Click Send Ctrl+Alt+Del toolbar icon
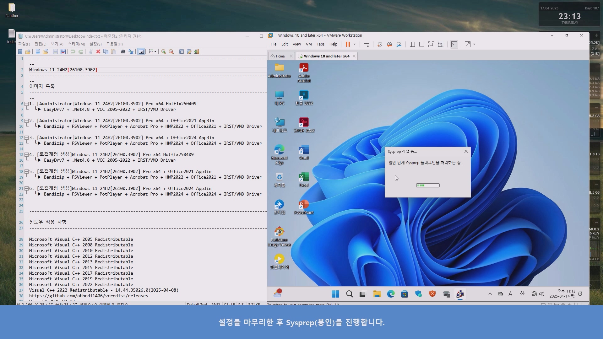603x339 pixels. click(366, 44)
